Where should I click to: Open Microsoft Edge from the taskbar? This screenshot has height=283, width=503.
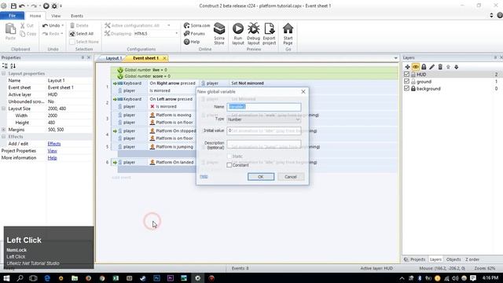coord(47,277)
